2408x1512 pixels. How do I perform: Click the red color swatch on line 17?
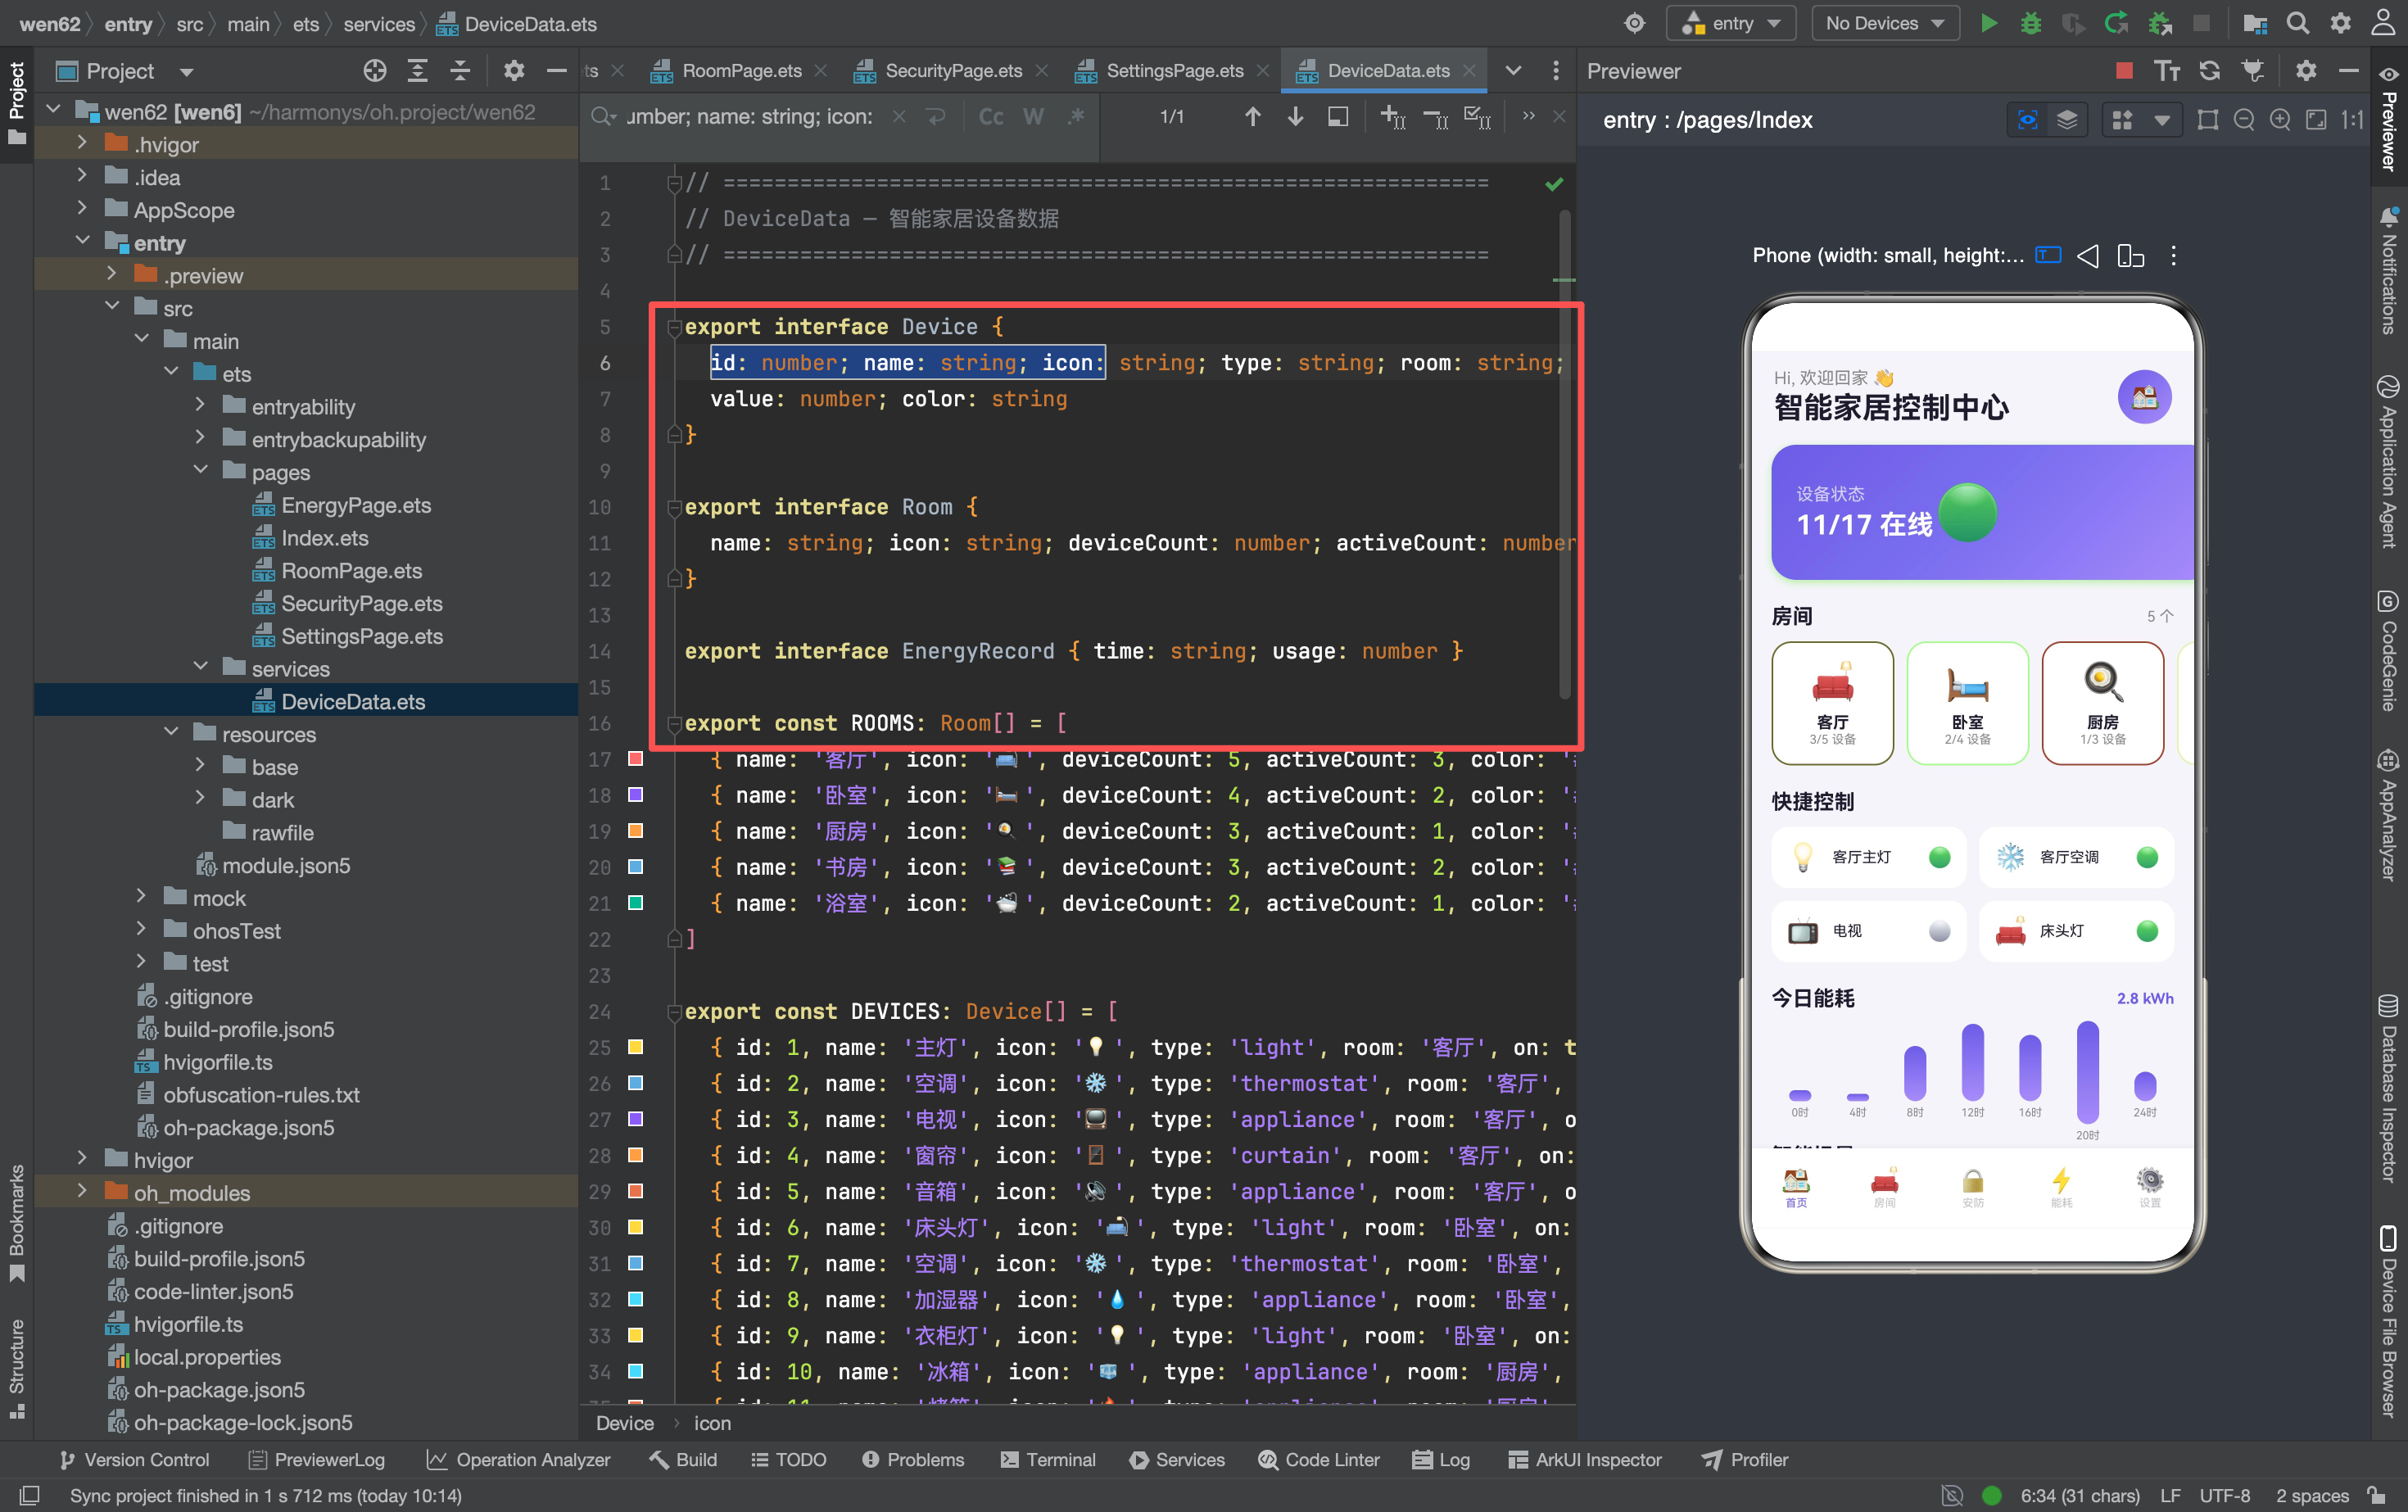tap(635, 758)
